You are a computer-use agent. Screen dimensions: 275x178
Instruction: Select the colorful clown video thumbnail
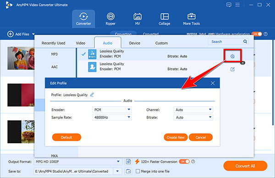point(21,58)
